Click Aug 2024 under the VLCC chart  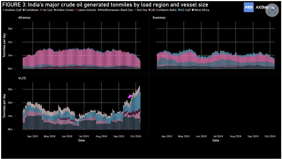pos(101,136)
